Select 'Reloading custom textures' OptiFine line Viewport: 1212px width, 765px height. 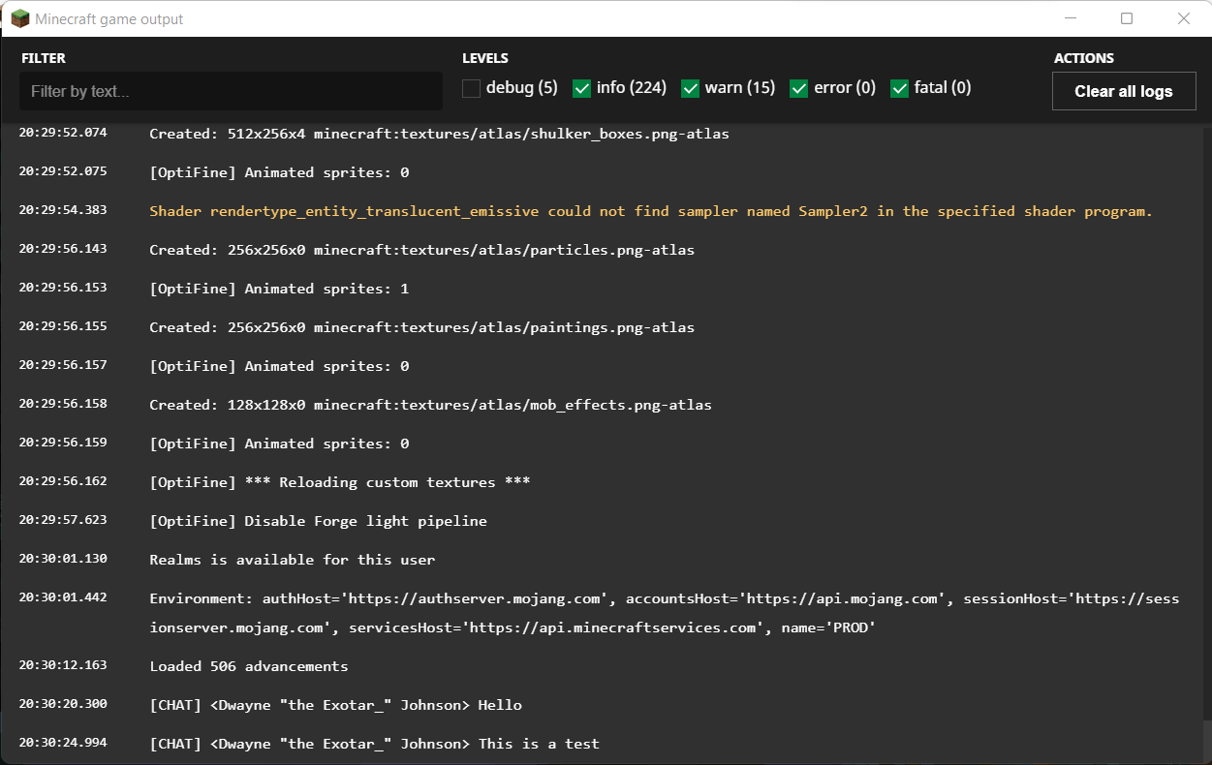[x=339, y=482]
